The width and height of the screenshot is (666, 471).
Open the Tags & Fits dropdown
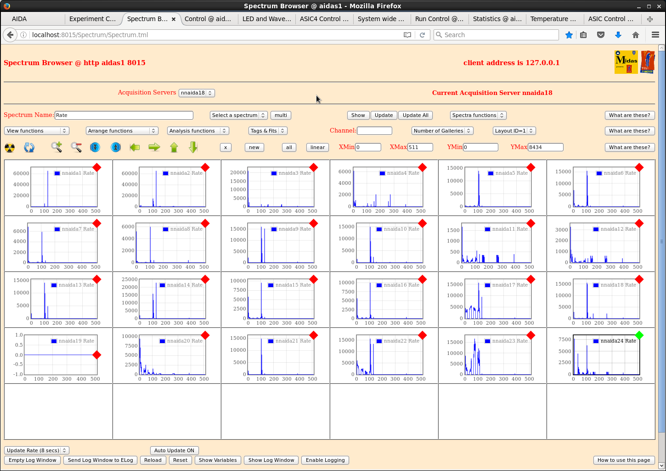pos(268,131)
